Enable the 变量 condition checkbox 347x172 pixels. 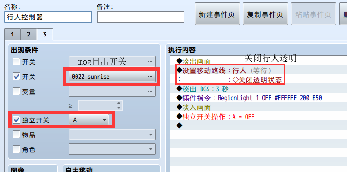coord(16,91)
